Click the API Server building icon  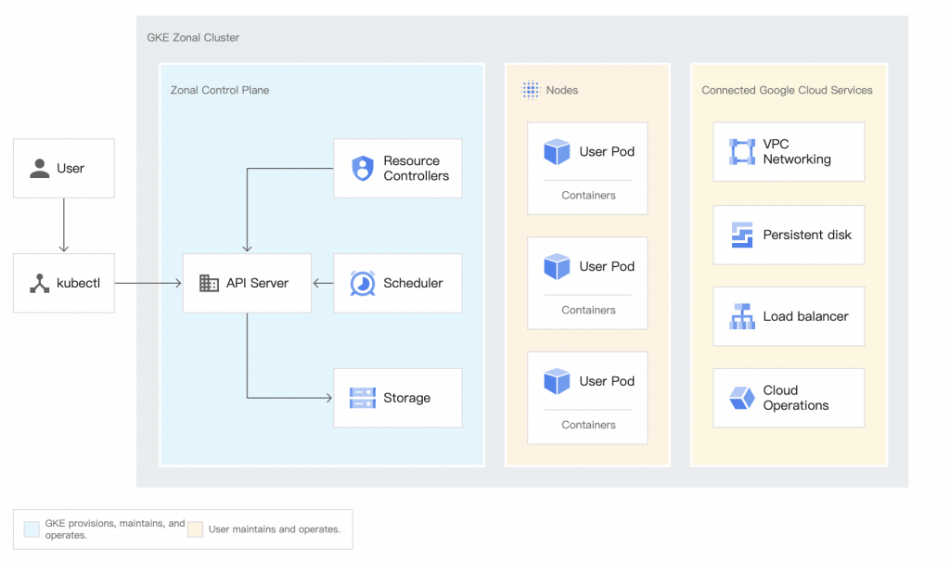pos(209,283)
